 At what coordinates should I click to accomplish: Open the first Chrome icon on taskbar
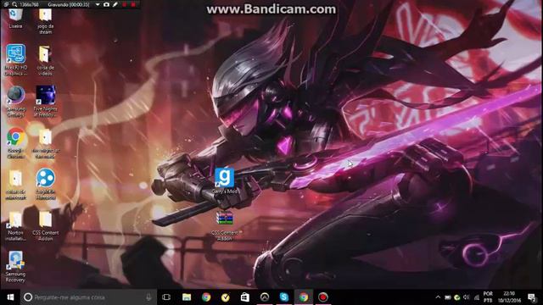pyautogui.click(x=206, y=297)
